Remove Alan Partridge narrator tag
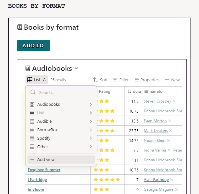The width and height of the screenshot is (199, 194). tap(172, 180)
